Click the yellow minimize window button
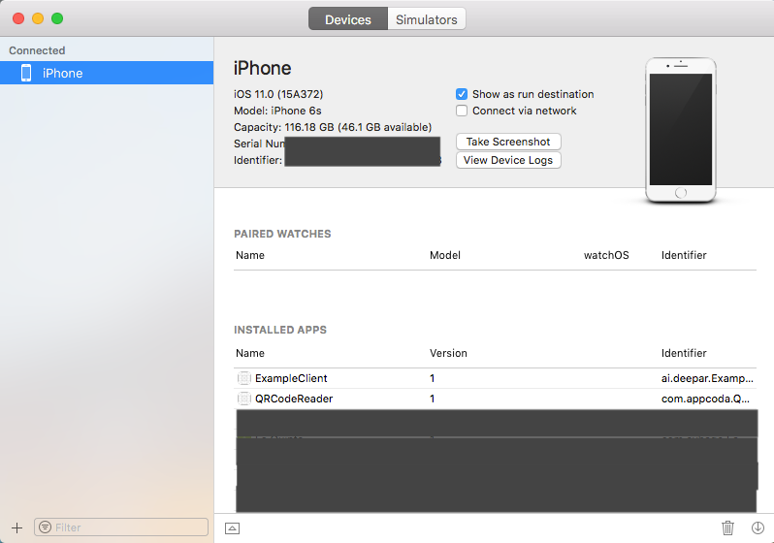Image resolution: width=774 pixels, height=543 pixels. point(38,18)
